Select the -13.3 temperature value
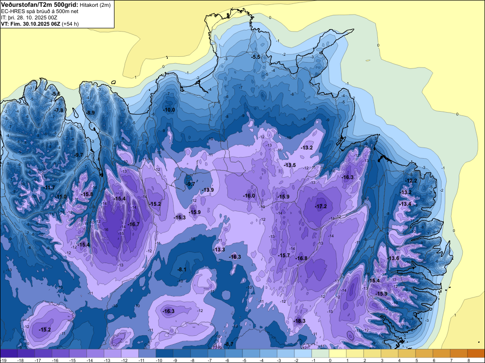This screenshot has height=363, width=485. point(219,249)
